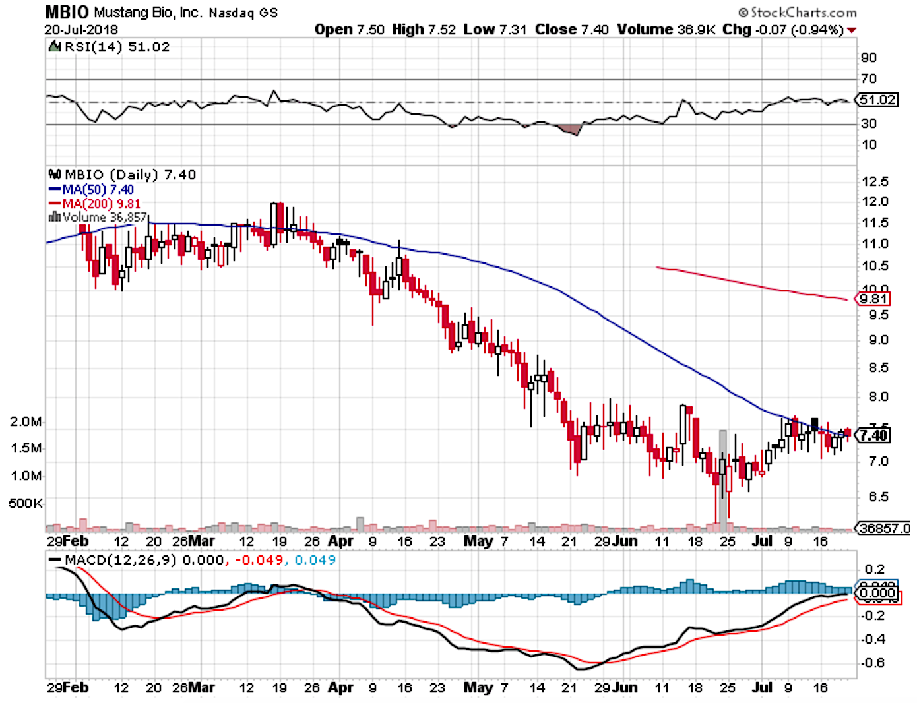The width and height of the screenshot is (917, 703).
Task: Click the Mar label on price chart axis
Action: tap(202, 541)
